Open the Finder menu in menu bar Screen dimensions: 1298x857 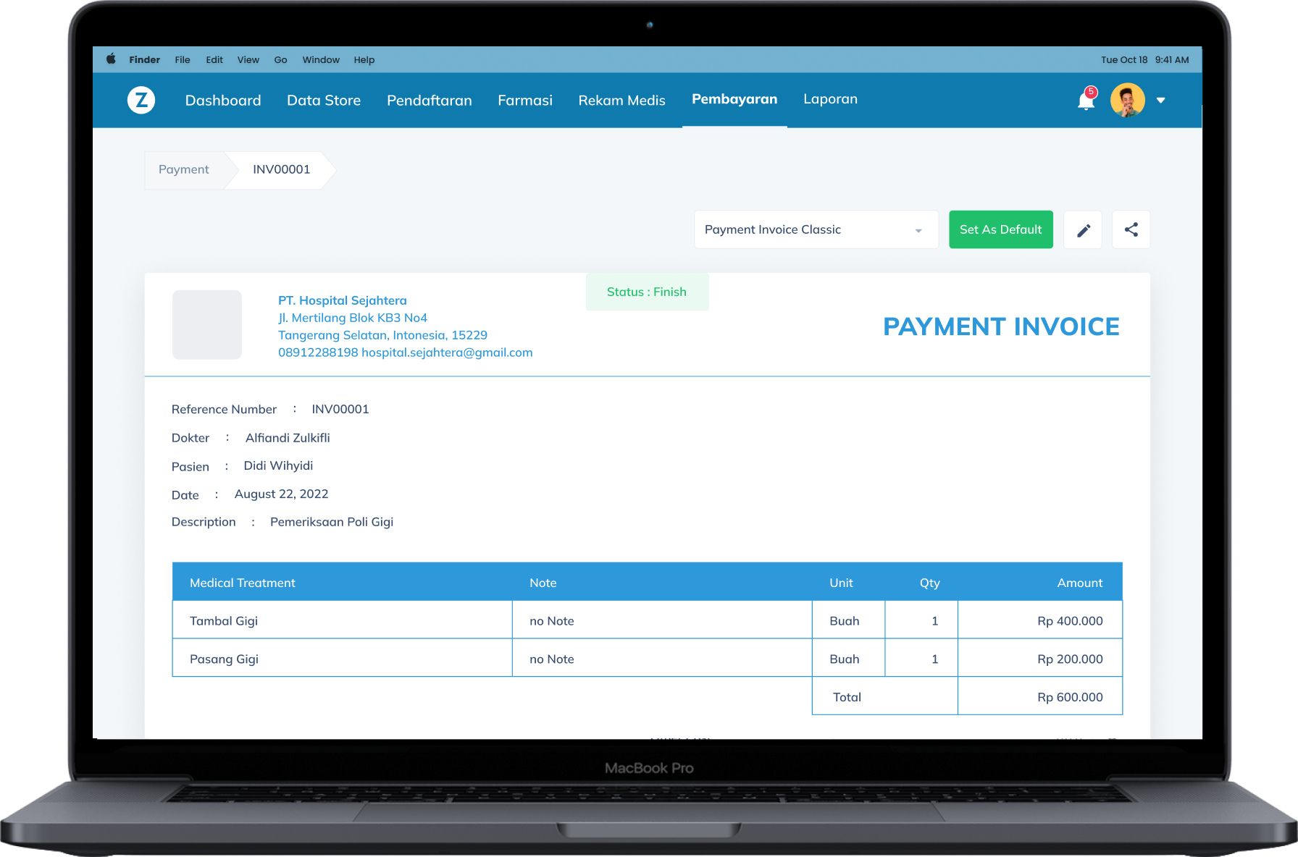pos(144,60)
